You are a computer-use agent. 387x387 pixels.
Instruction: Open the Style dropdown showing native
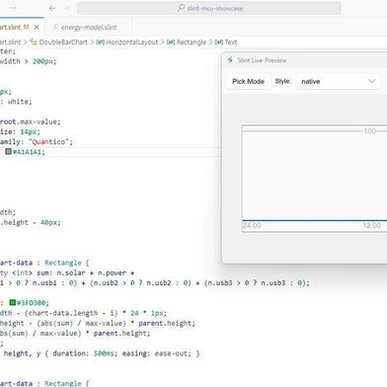pyautogui.click(x=338, y=81)
